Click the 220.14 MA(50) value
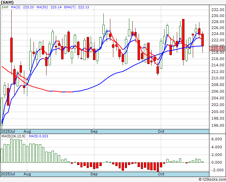Viewport: 226px width, 182px height. point(56,7)
